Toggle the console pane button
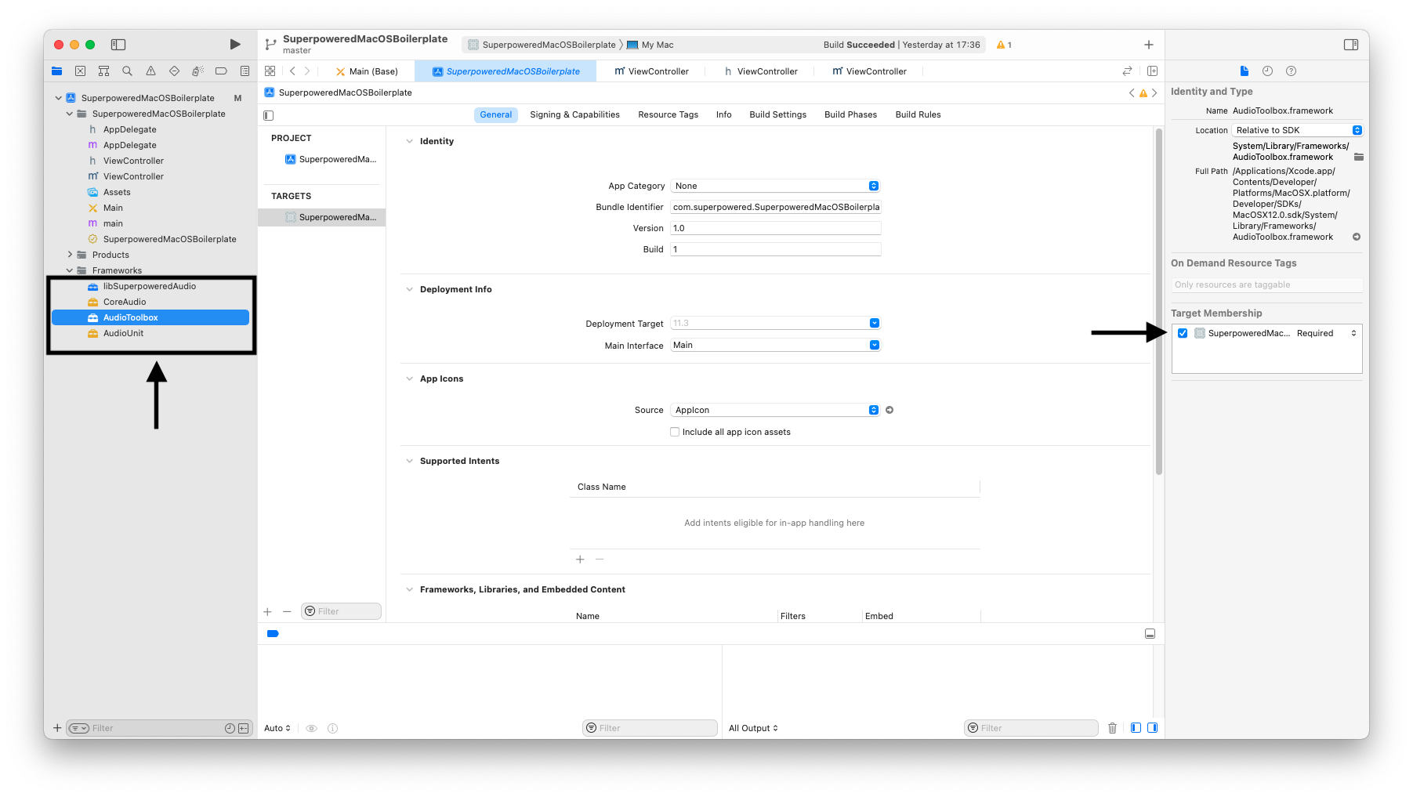 coord(1152,728)
